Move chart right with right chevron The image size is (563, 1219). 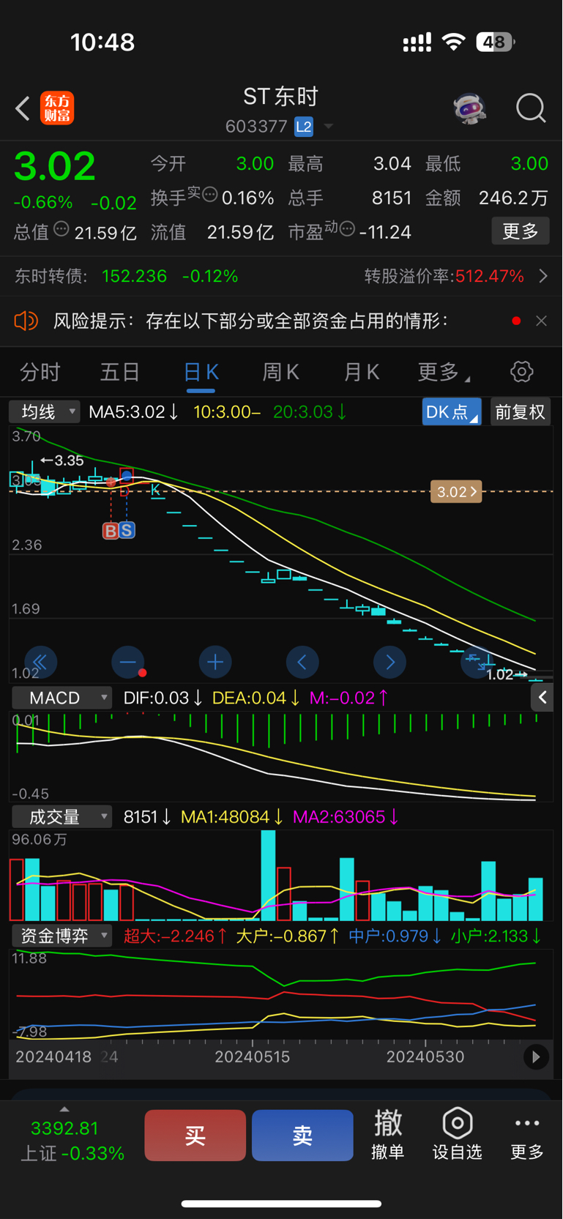tap(389, 663)
